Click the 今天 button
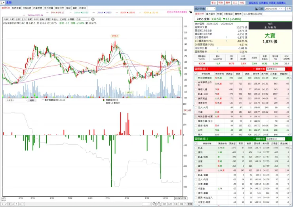 (x=289, y=9)
